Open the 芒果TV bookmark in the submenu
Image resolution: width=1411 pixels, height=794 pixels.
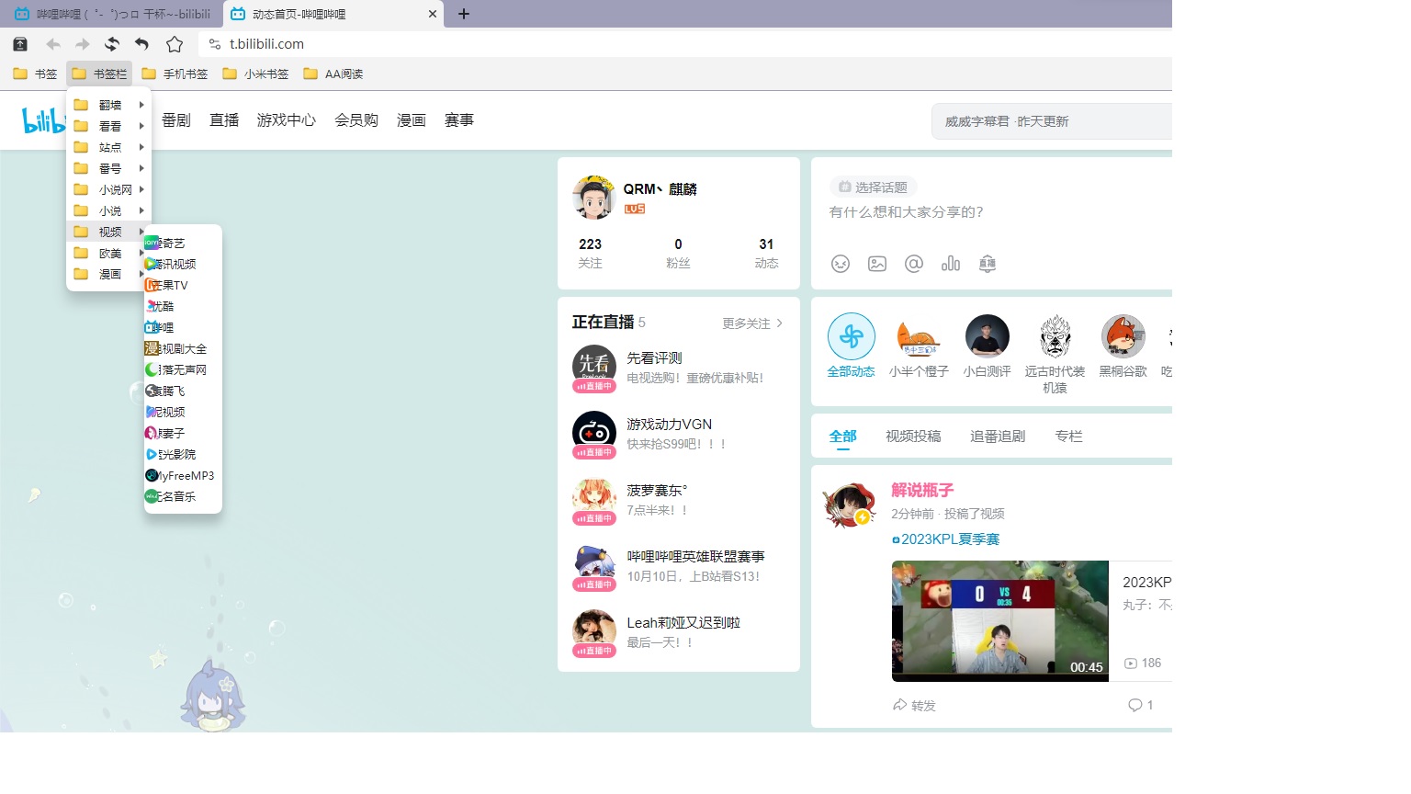click(x=183, y=285)
